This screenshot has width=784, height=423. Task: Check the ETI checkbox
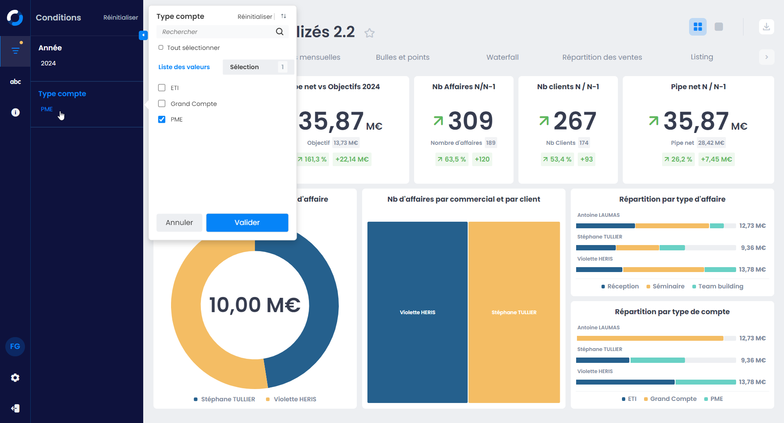pos(162,88)
